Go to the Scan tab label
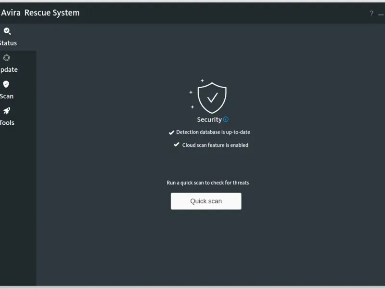Image resolution: width=385 pixels, height=289 pixels. click(x=7, y=96)
